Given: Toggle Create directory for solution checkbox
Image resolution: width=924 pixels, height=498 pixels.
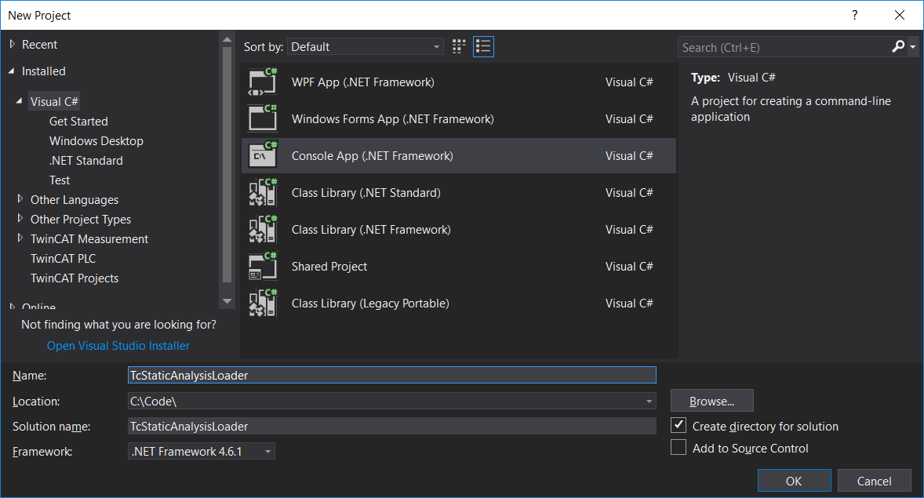Looking at the screenshot, I should click(x=678, y=425).
